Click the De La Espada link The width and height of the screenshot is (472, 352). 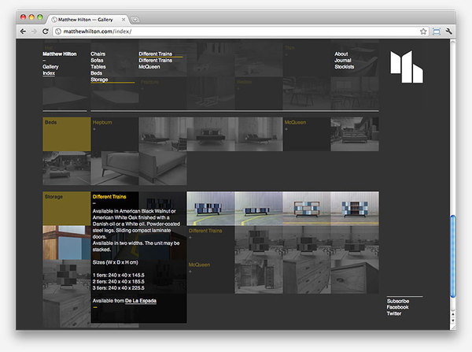tap(141, 301)
